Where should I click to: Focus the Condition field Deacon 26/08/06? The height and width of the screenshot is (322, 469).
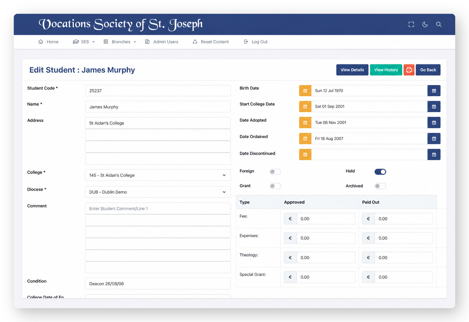click(x=158, y=283)
